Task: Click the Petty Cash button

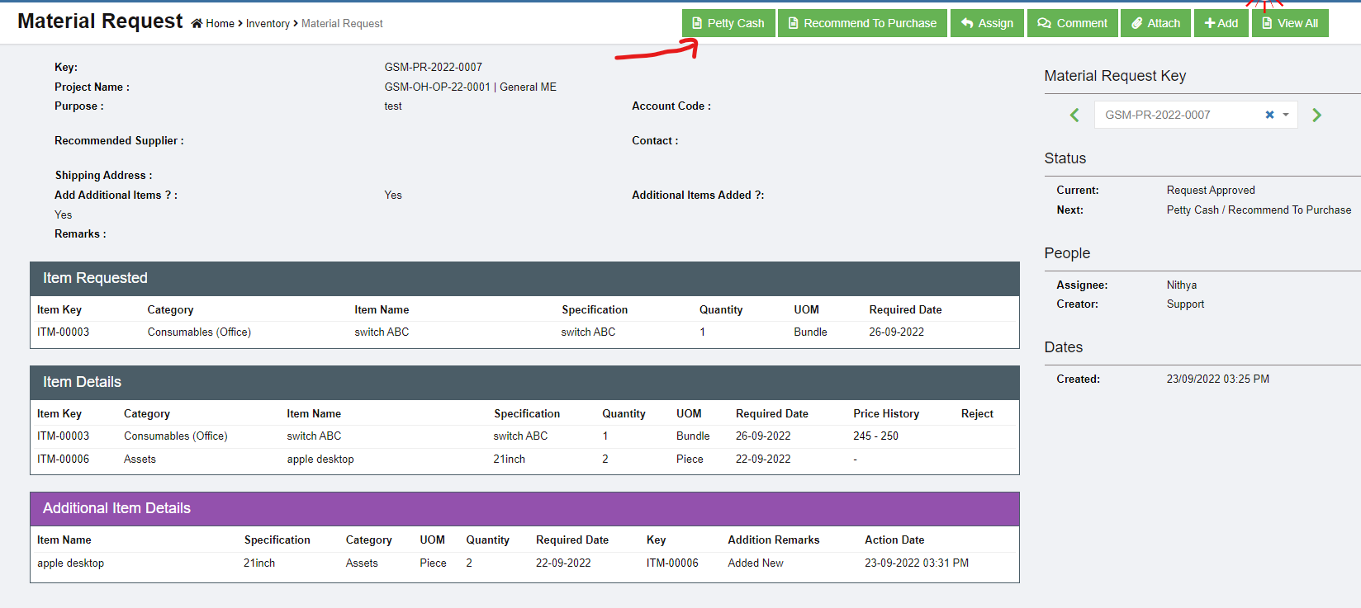Action: click(x=728, y=23)
